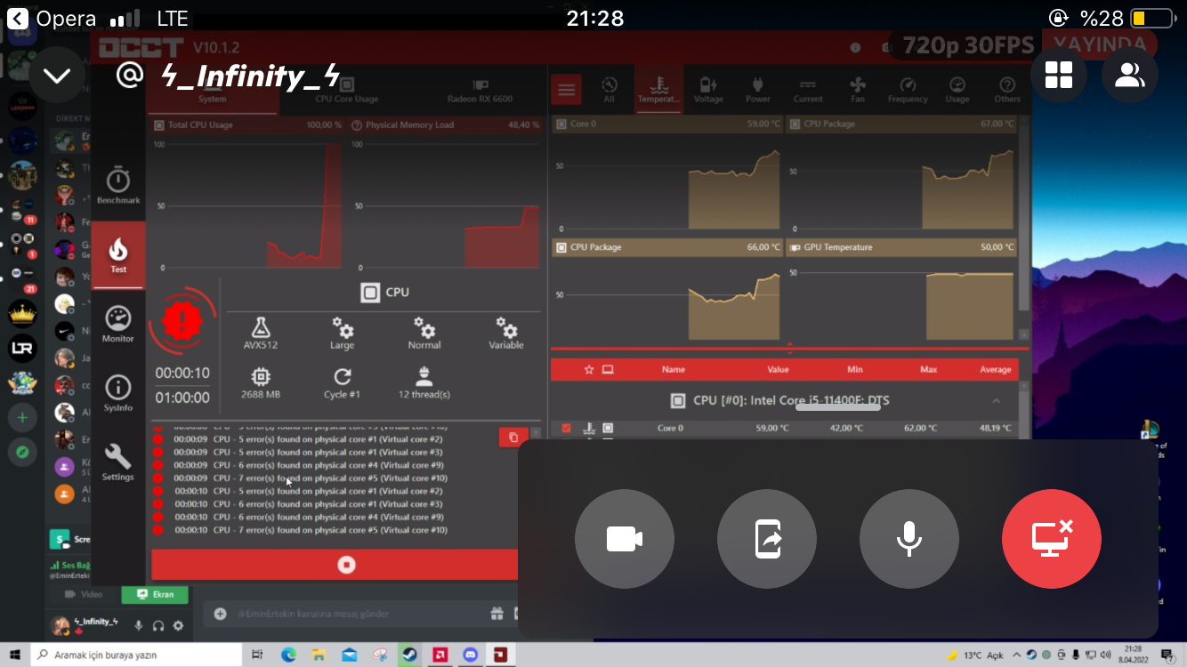
Task: Show All sensors tab
Action: pos(610,89)
